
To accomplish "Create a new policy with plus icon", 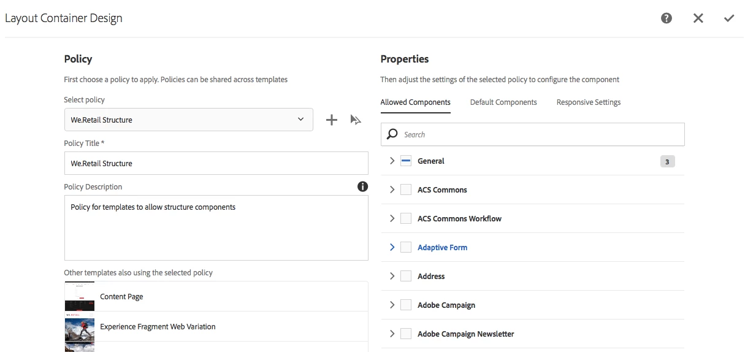I will tap(331, 120).
